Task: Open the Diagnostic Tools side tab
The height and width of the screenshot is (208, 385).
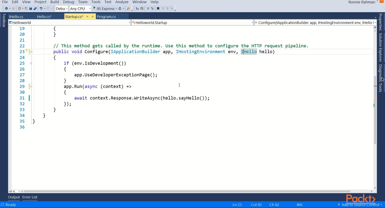Action: 380,78
